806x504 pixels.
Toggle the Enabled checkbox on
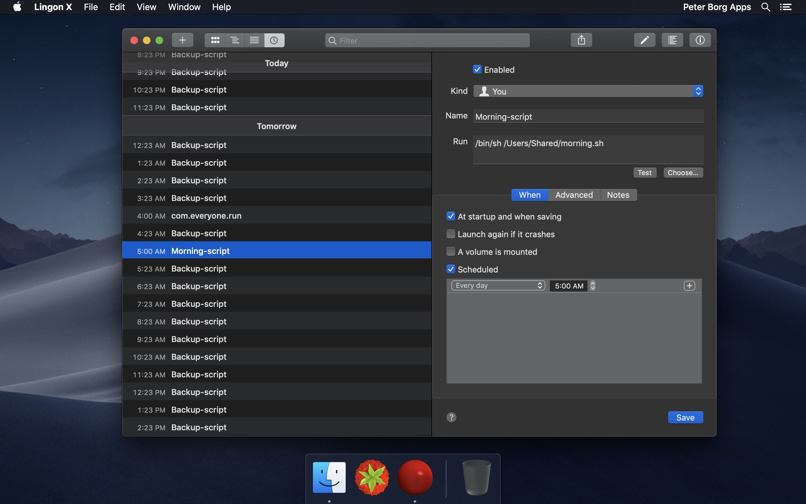pyautogui.click(x=477, y=70)
